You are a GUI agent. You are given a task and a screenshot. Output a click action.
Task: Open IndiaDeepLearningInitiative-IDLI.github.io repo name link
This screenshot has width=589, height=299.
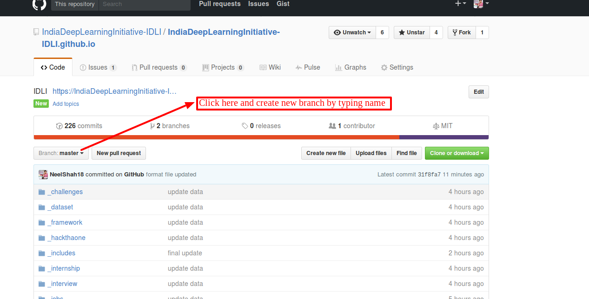(161, 38)
